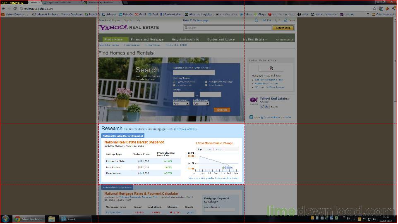398x224 pixels.
Task: Click the Location city or ZIP field
Action: point(194,73)
